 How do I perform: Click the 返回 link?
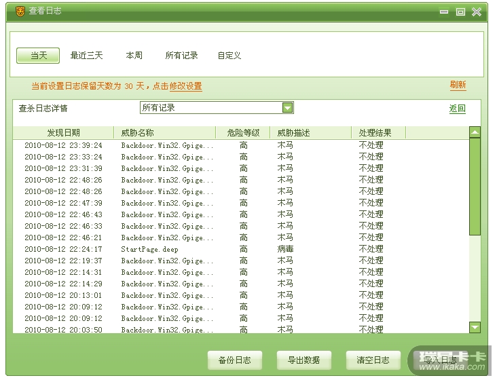(457, 109)
